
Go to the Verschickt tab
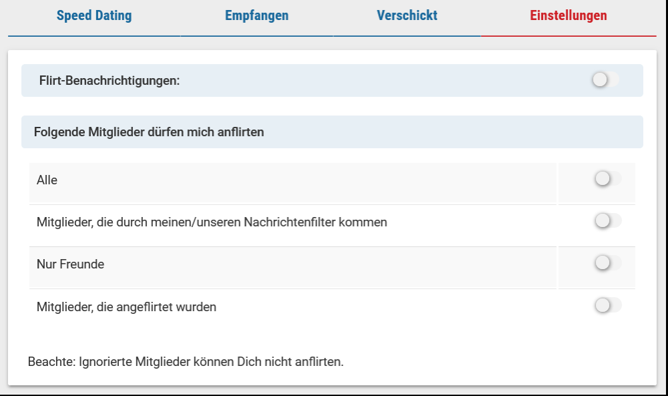(x=407, y=16)
